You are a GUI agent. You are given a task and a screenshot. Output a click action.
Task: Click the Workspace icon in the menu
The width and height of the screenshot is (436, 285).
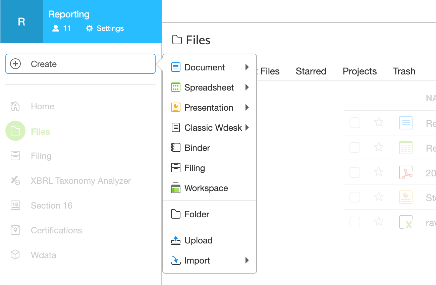(x=176, y=188)
